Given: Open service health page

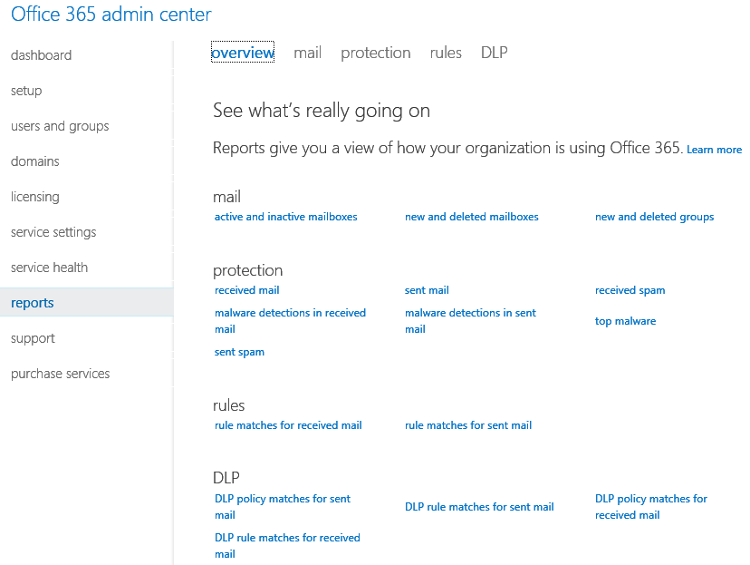Looking at the screenshot, I should [x=49, y=268].
